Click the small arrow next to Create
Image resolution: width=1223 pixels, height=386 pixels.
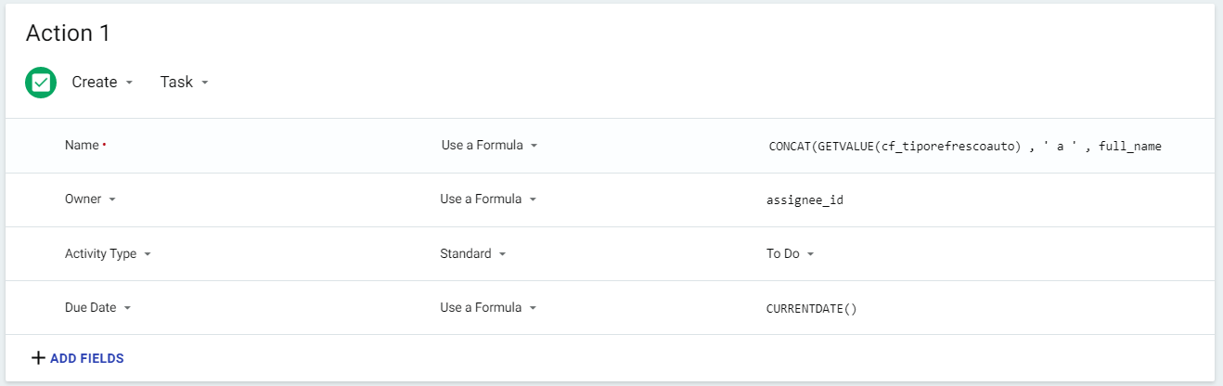pyautogui.click(x=129, y=83)
